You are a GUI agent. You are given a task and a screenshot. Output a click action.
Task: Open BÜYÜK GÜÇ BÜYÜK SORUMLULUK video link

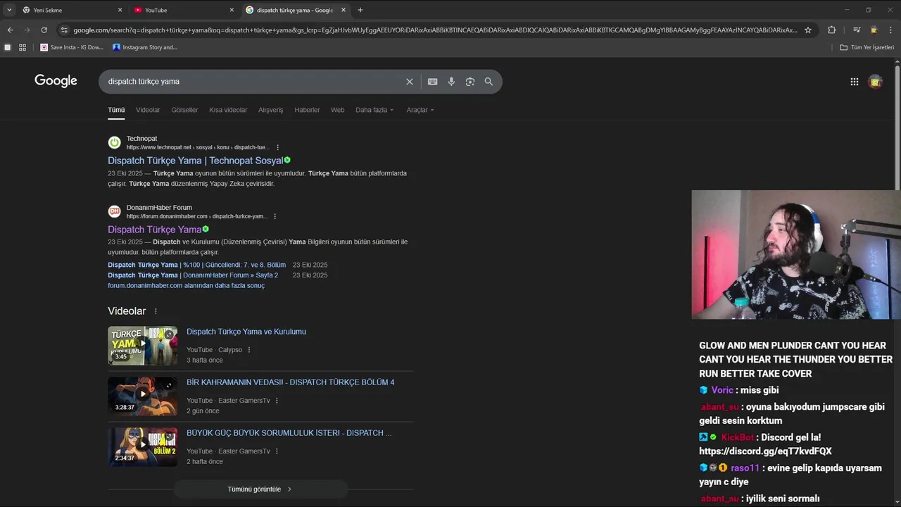tap(289, 433)
